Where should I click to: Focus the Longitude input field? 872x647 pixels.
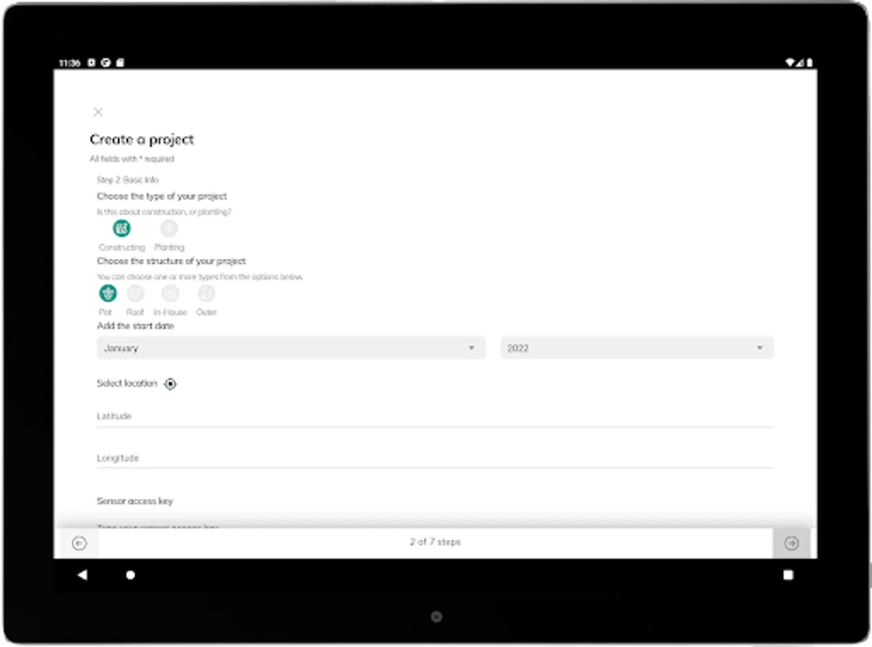click(x=435, y=458)
